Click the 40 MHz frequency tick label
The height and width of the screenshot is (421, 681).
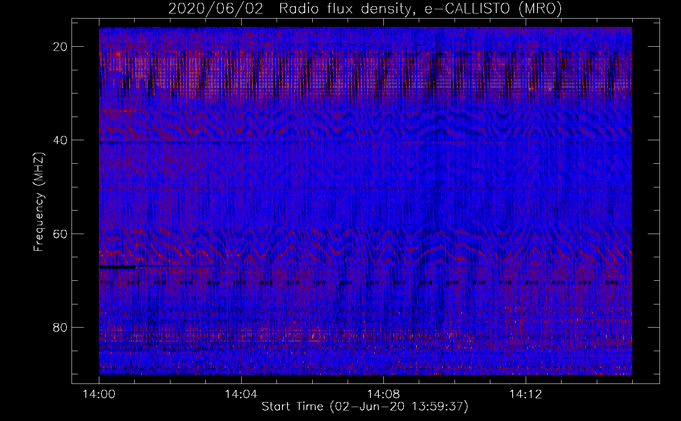click(x=60, y=140)
